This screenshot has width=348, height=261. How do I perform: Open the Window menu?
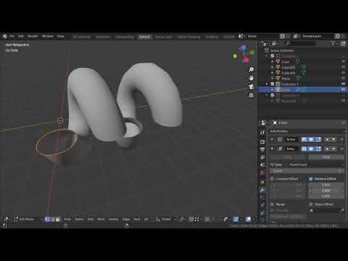pyautogui.click(x=48, y=36)
